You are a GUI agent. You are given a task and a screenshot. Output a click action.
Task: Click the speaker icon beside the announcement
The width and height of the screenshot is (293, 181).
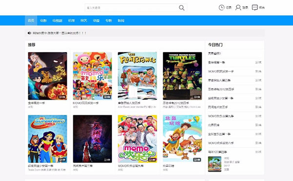[29, 33]
